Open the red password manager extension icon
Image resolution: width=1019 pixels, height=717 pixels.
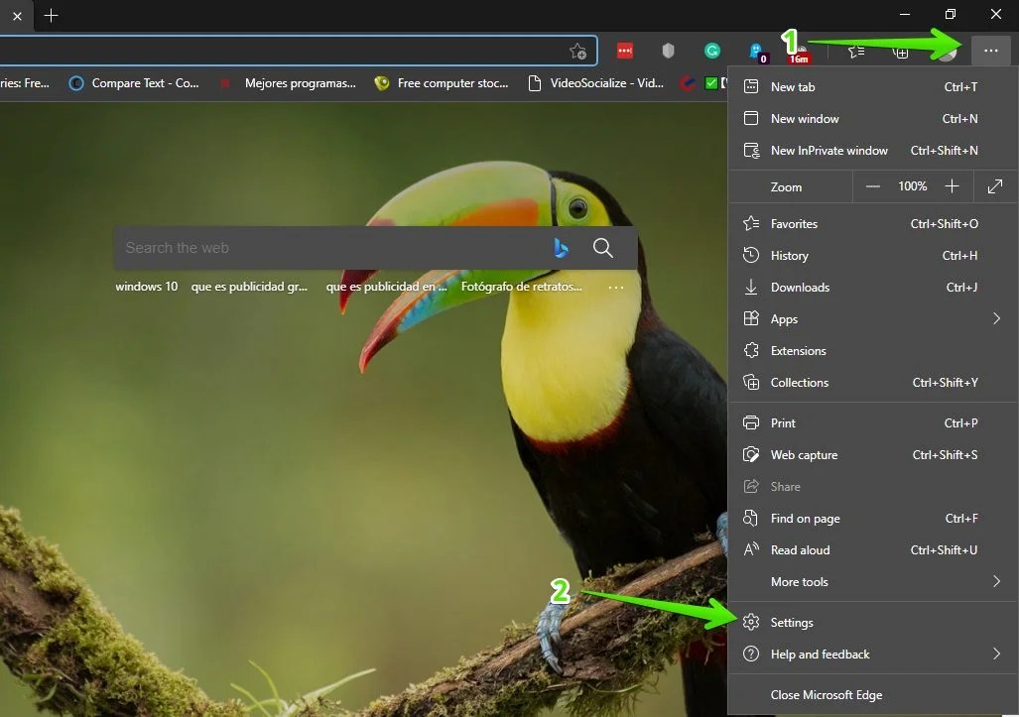point(624,51)
